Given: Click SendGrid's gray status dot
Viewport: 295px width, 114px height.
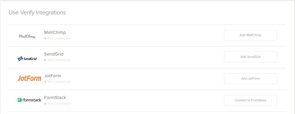Looking at the screenshot, I should click(x=45, y=60).
